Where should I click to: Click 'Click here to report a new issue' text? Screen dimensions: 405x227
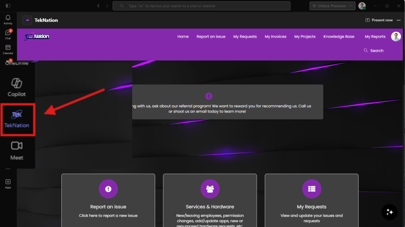pos(108,216)
